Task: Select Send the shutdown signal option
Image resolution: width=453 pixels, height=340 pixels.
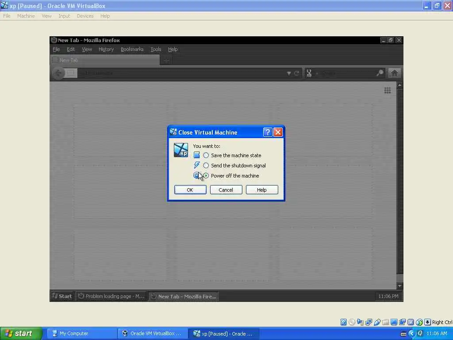Action: click(234, 166)
